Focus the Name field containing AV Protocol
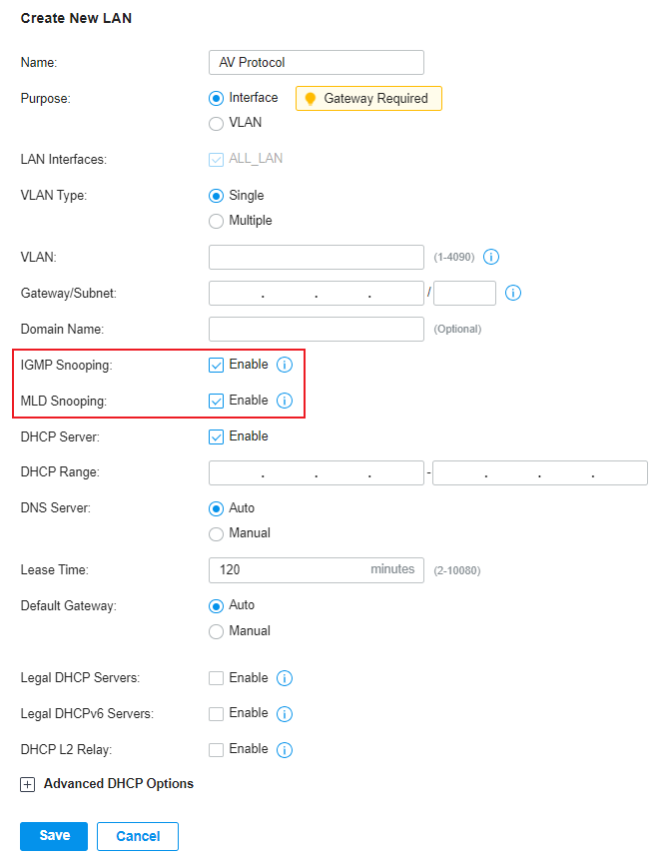The image size is (667, 861). coord(317,63)
